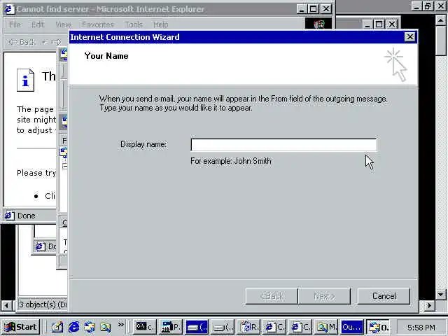Viewport: 448px width, 336px height.
Task: Click the disabled Next button
Action: click(324, 296)
